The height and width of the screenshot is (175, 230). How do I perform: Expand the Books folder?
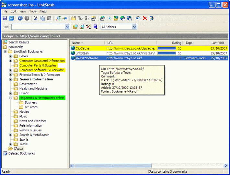11,56
